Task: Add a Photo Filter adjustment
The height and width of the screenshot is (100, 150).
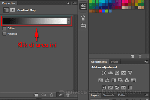Action: [x=120, y=80]
